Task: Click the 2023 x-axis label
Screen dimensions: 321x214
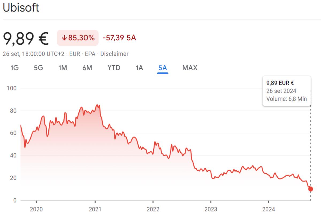Action: 211,209
